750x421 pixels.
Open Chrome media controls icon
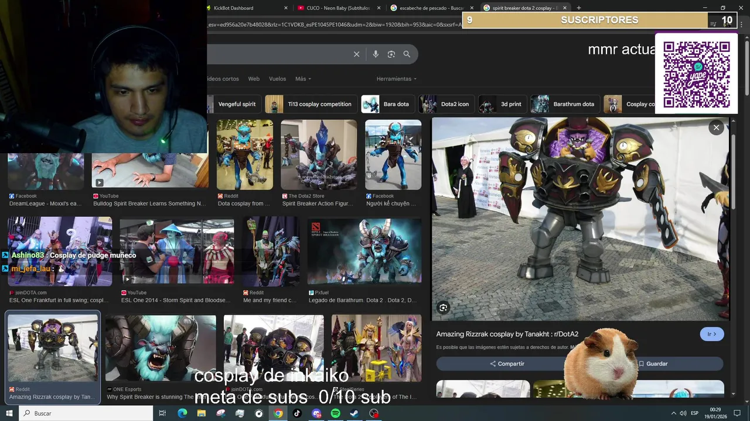[713, 24]
